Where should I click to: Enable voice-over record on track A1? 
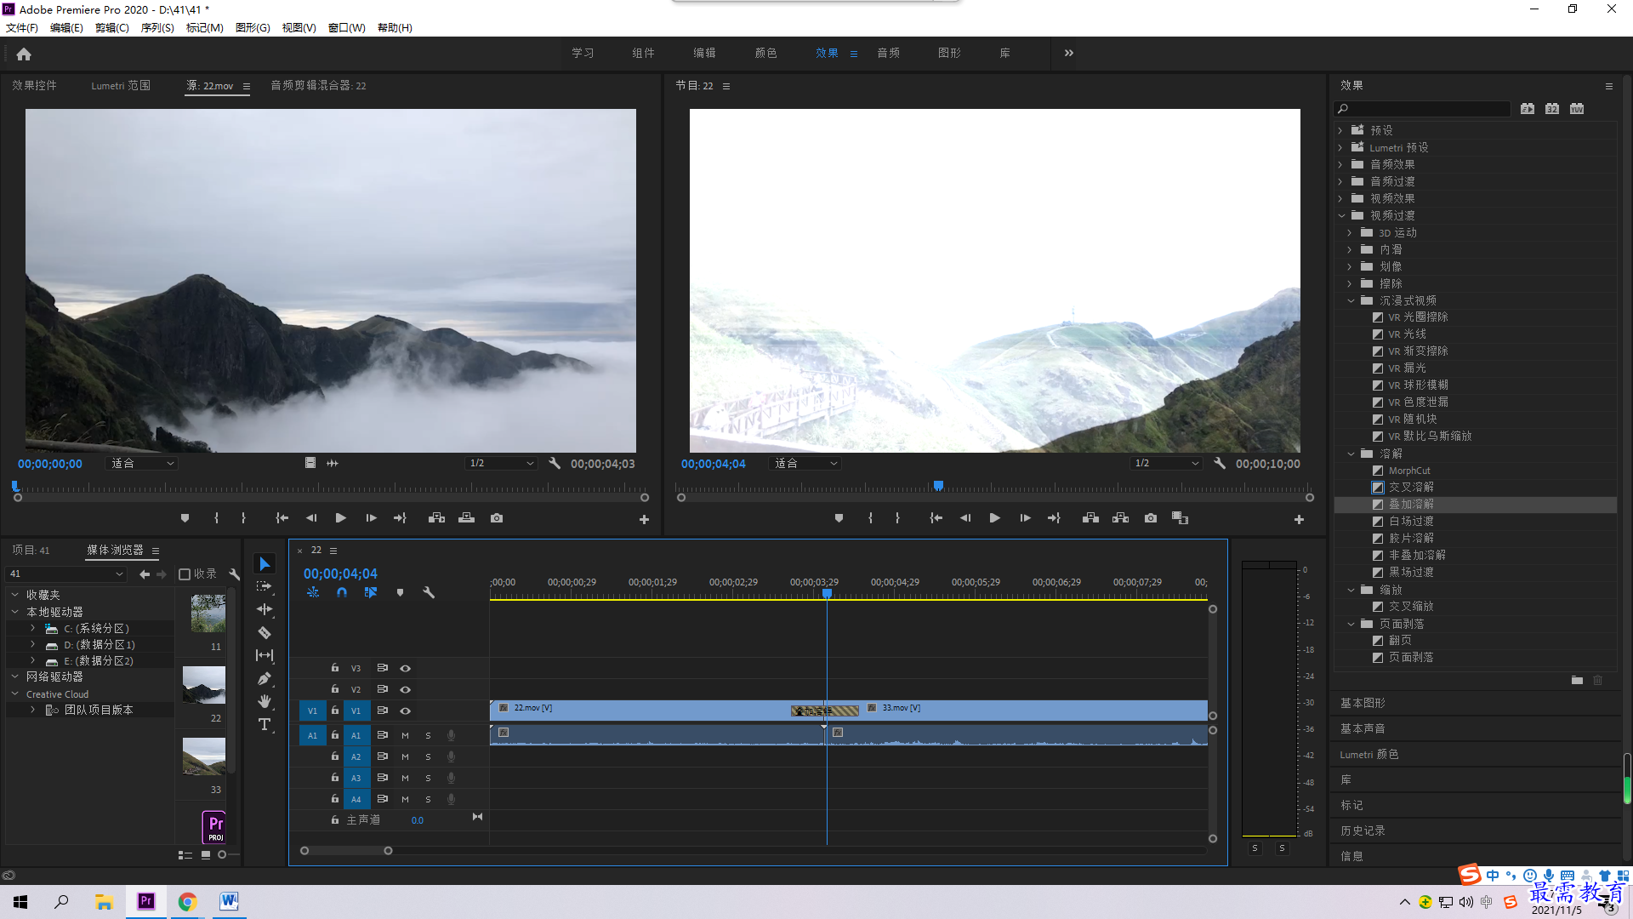pos(451,735)
